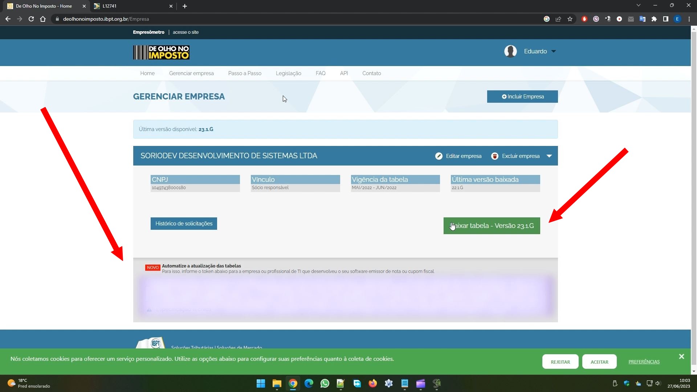
Task: Click the share page icon in address bar
Action: click(x=558, y=19)
